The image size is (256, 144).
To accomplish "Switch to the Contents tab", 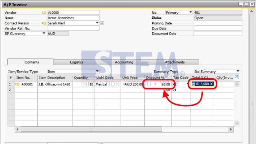I will [x=30, y=62].
